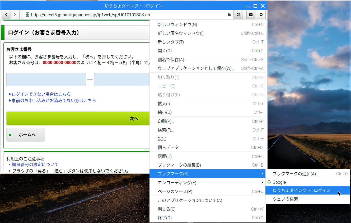This screenshot has height=223, width=351.
Task: Select ページのソース(P) menu item
Action: point(208,192)
